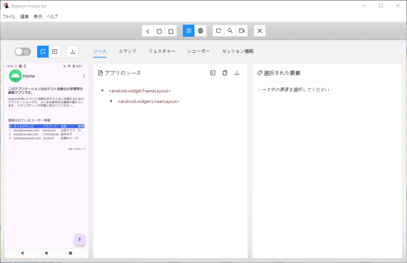Enable Select Elements mode
This screenshot has width=407, height=263.
(x=43, y=52)
